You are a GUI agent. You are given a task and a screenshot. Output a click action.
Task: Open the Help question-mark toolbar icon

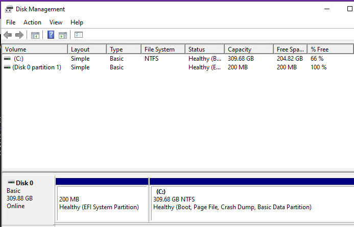pyautogui.click(x=51, y=35)
